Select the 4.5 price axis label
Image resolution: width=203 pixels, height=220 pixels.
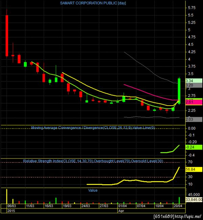pyautogui.click(x=191, y=45)
